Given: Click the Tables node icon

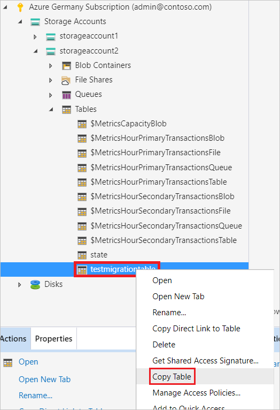Looking at the screenshot, I should (66, 110).
